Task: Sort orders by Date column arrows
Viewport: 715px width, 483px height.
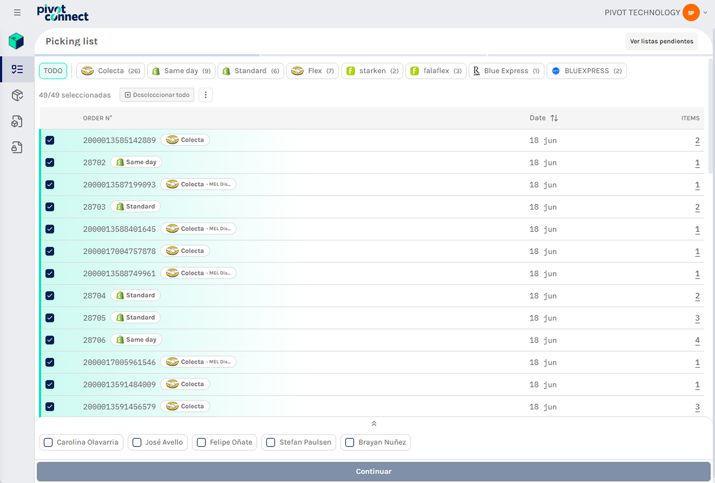Action: [x=554, y=118]
